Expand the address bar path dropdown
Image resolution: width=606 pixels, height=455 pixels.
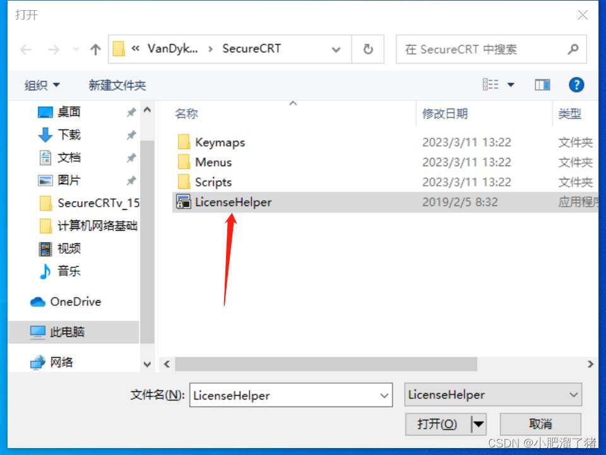336,49
